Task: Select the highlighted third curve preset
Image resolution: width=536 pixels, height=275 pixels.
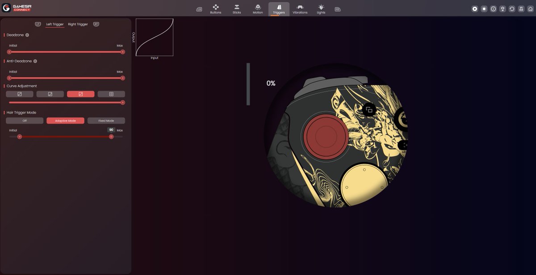Action: point(81,94)
